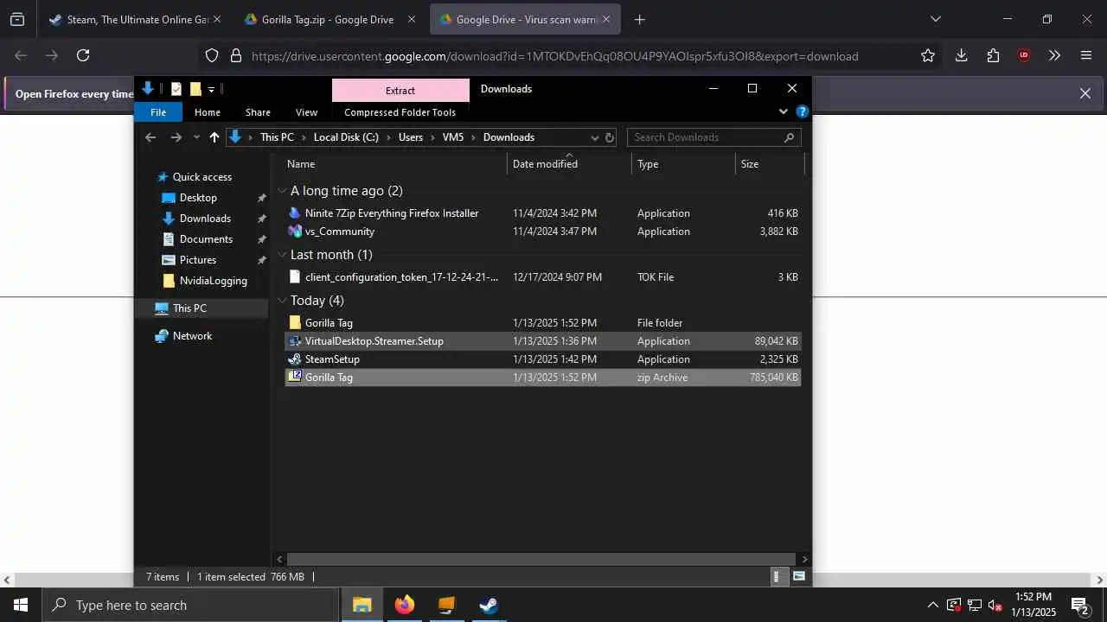Switch to the Steam browser tab
The width and height of the screenshot is (1107, 622).
tap(137, 19)
